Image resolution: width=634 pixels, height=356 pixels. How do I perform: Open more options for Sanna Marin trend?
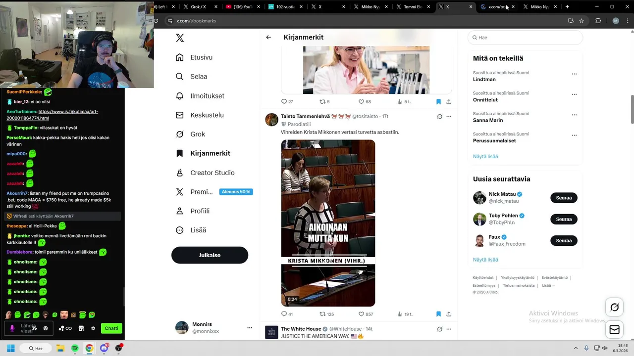(x=574, y=115)
